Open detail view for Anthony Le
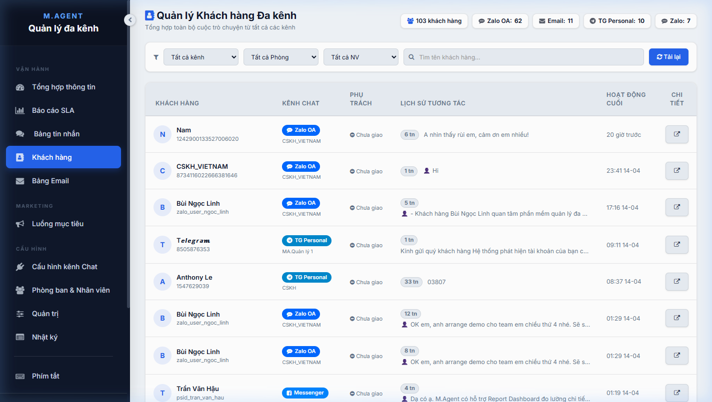The height and width of the screenshot is (402, 712). (676, 282)
